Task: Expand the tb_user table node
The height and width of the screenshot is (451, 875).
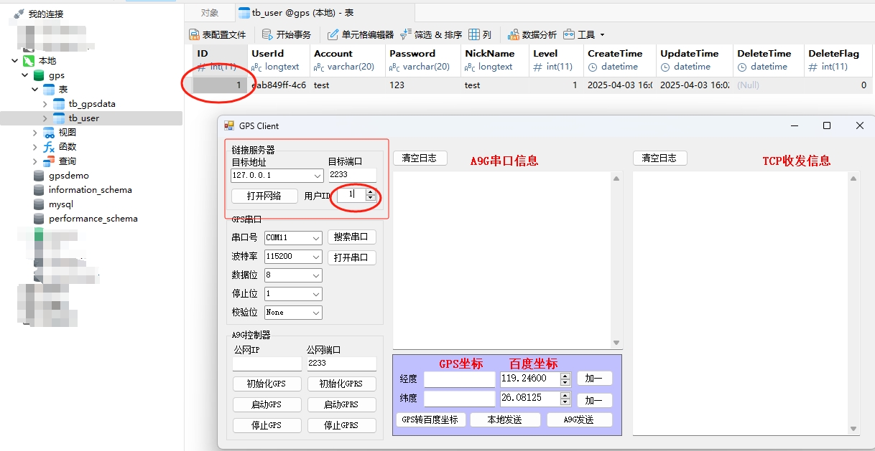Action: pos(45,118)
